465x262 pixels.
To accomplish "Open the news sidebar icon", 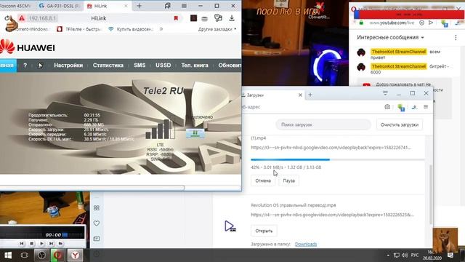I will pos(97,239).
